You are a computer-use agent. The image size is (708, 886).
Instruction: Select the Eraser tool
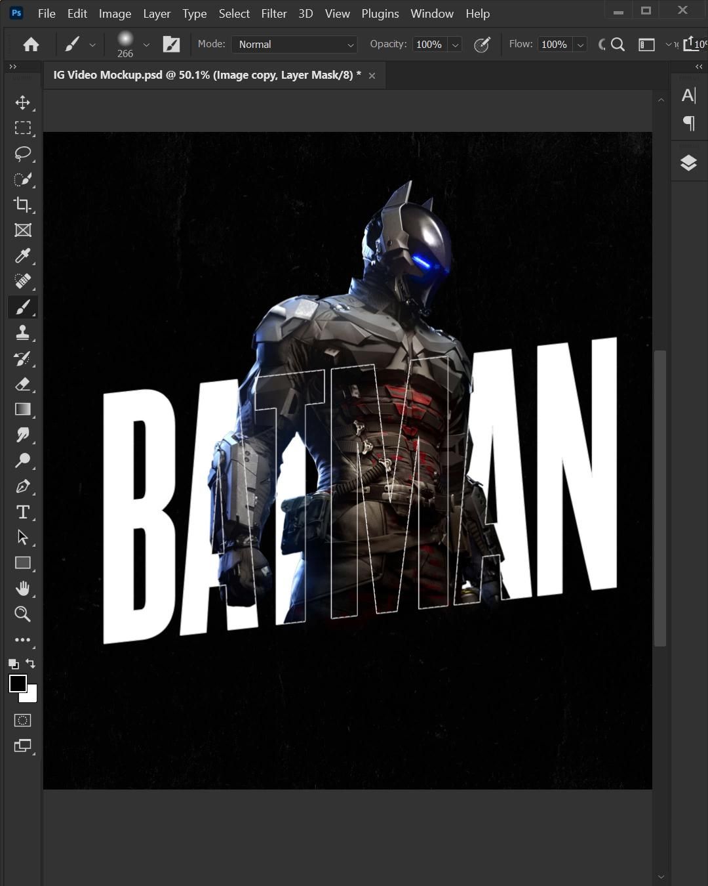(23, 384)
